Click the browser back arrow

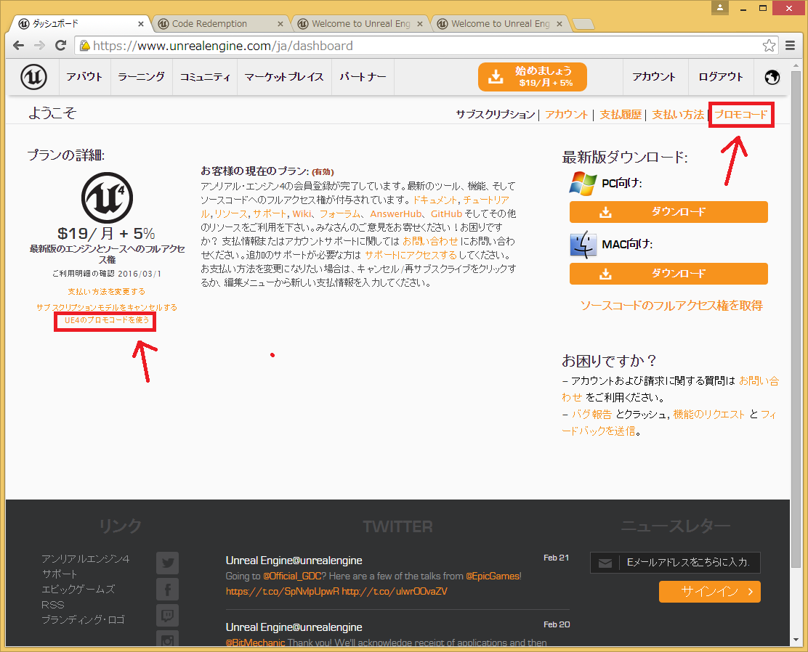pyautogui.click(x=19, y=45)
